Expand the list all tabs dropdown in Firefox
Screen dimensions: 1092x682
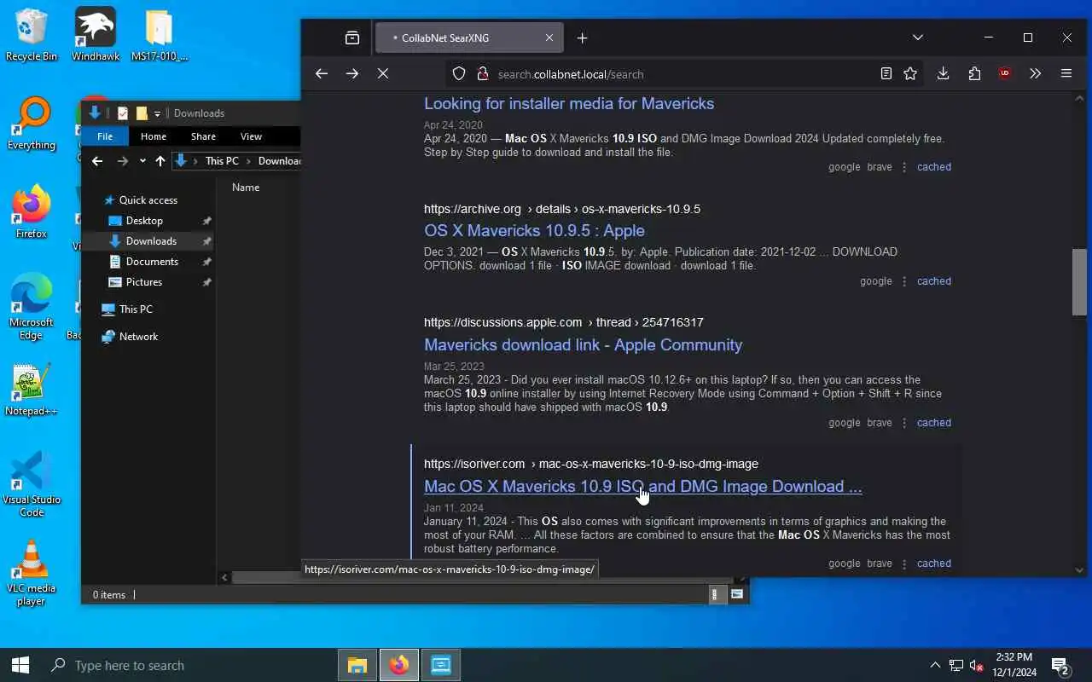point(918,38)
